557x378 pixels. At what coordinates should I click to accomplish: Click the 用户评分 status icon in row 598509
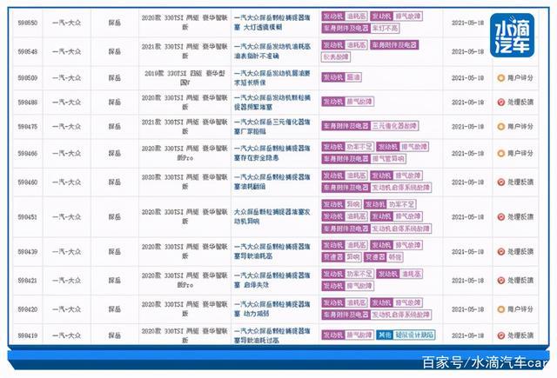pyautogui.click(x=501, y=77)
